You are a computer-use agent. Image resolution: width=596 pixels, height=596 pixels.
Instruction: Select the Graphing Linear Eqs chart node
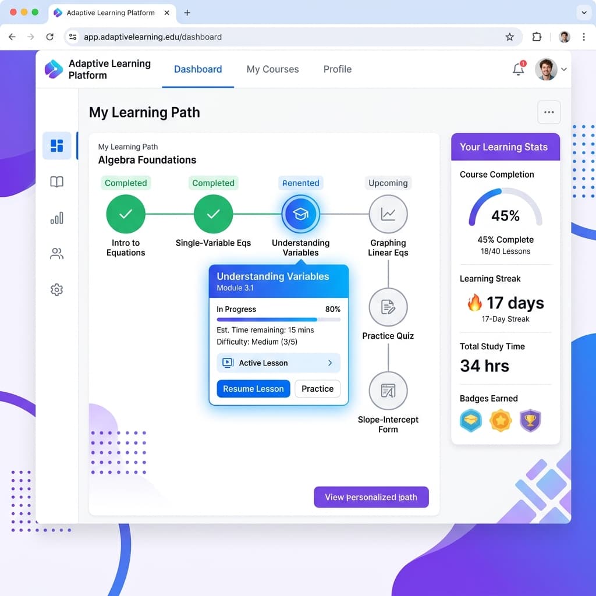(388, 214)
